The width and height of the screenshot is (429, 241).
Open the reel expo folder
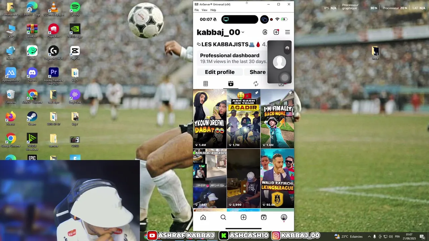(54, 97)
